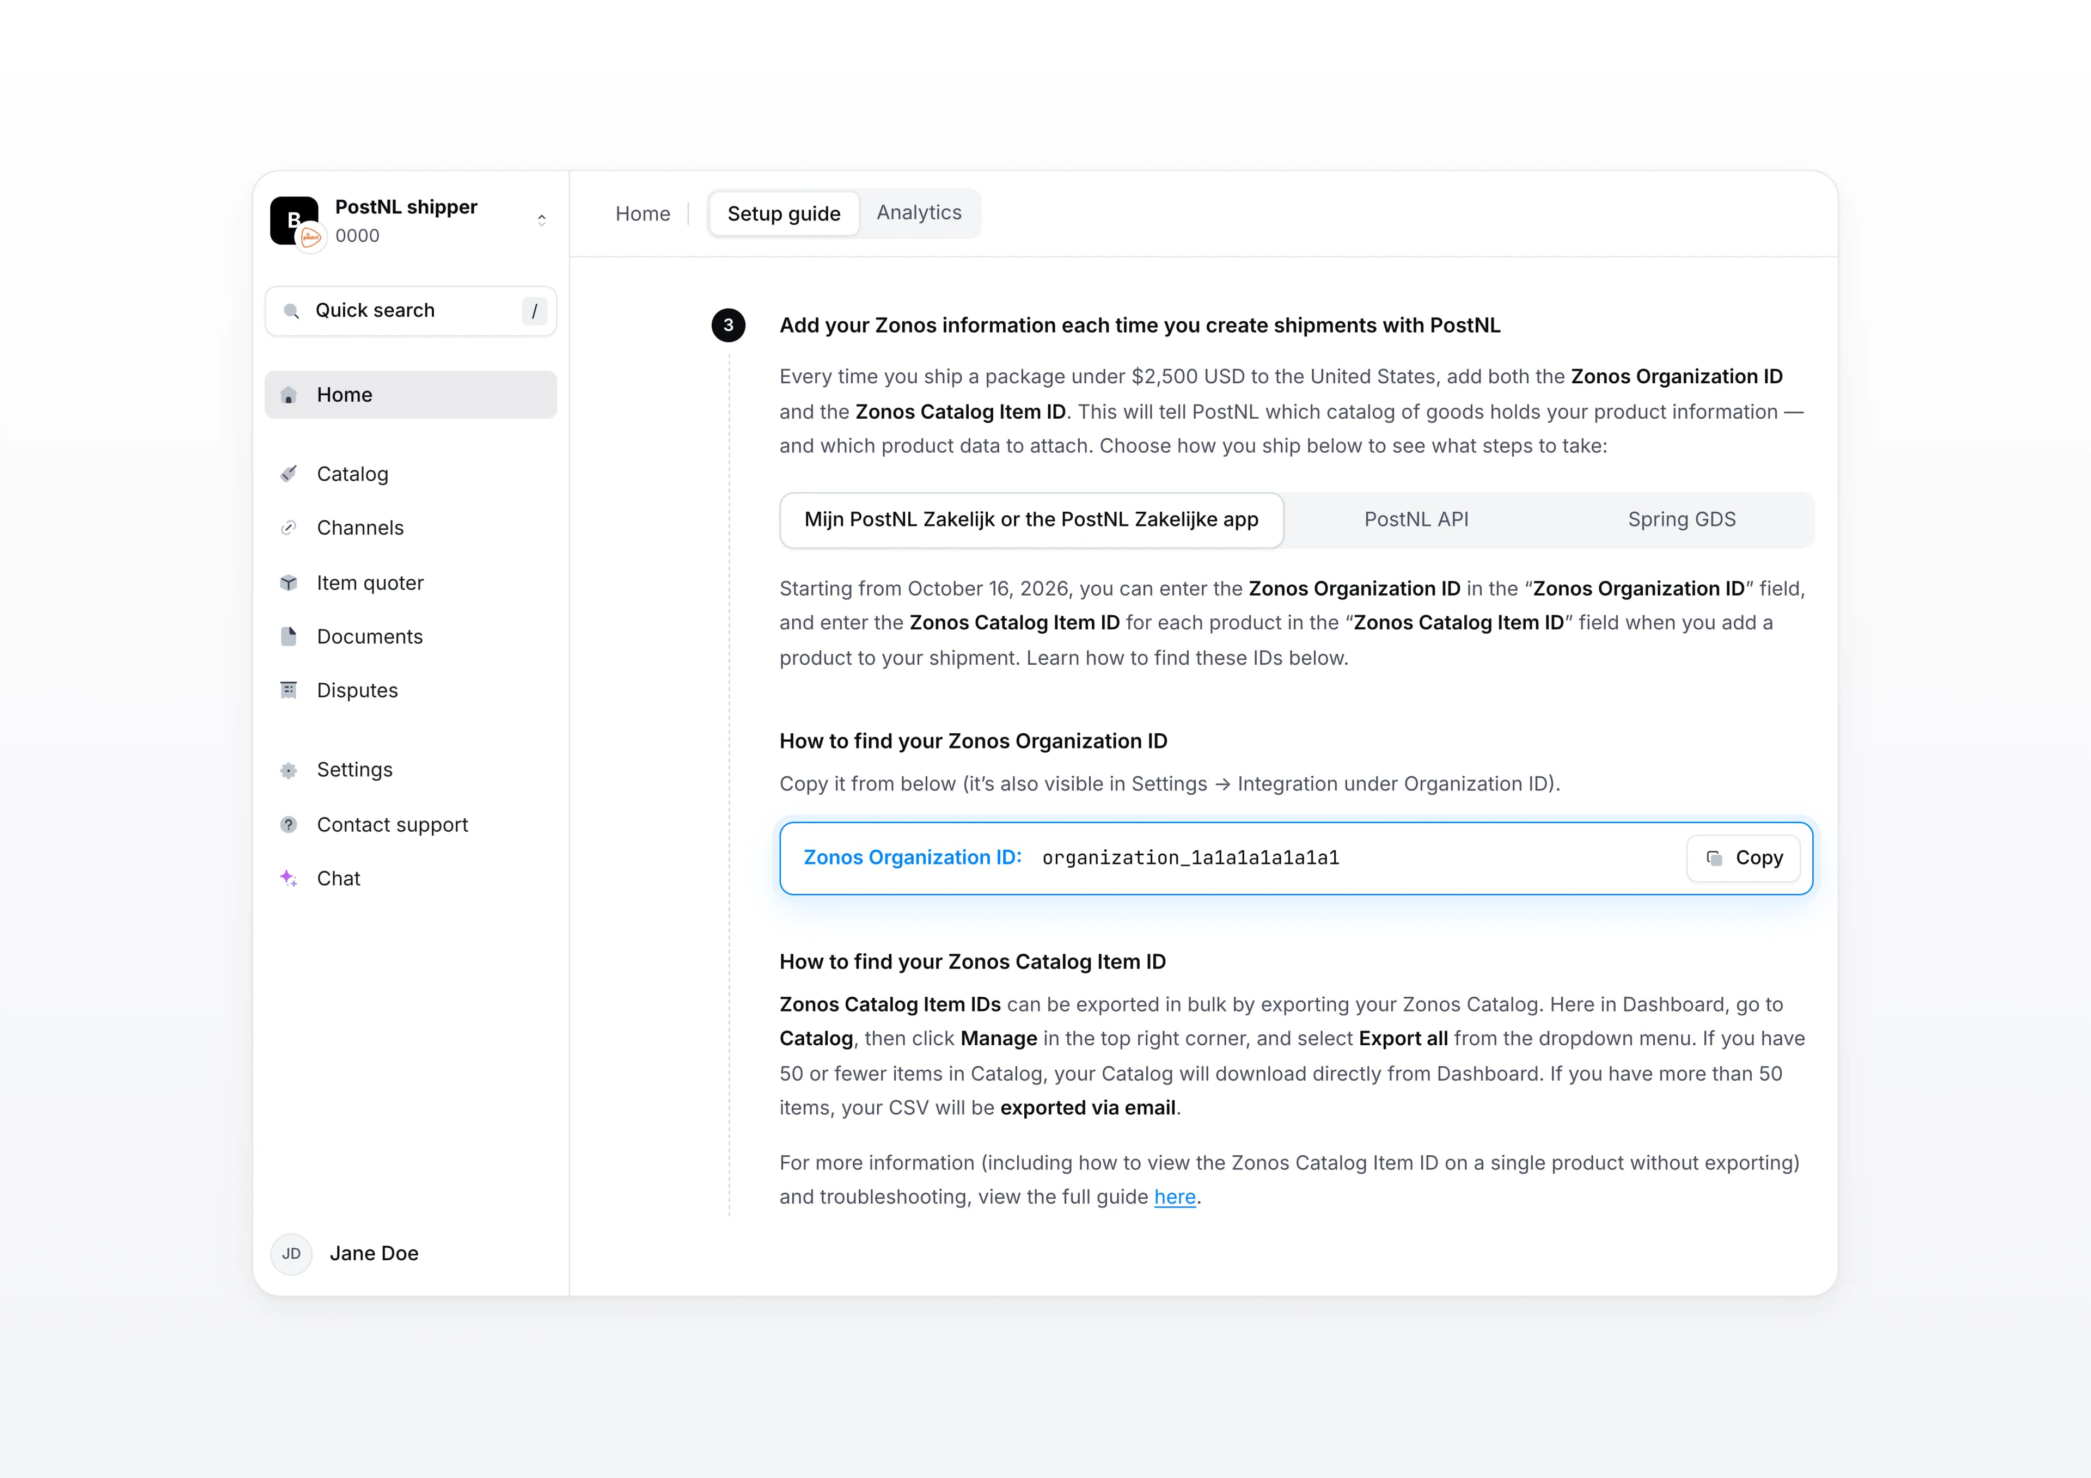Open the Settings menu item
The height and width of the screenshot is (1478, 2091).
[411, 770]
